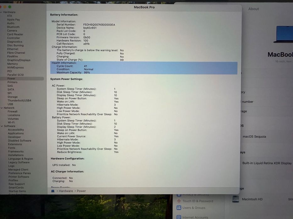Select Printer Software entry
Viewport: 293px width, 219px height.
click(x=19, y=177)
